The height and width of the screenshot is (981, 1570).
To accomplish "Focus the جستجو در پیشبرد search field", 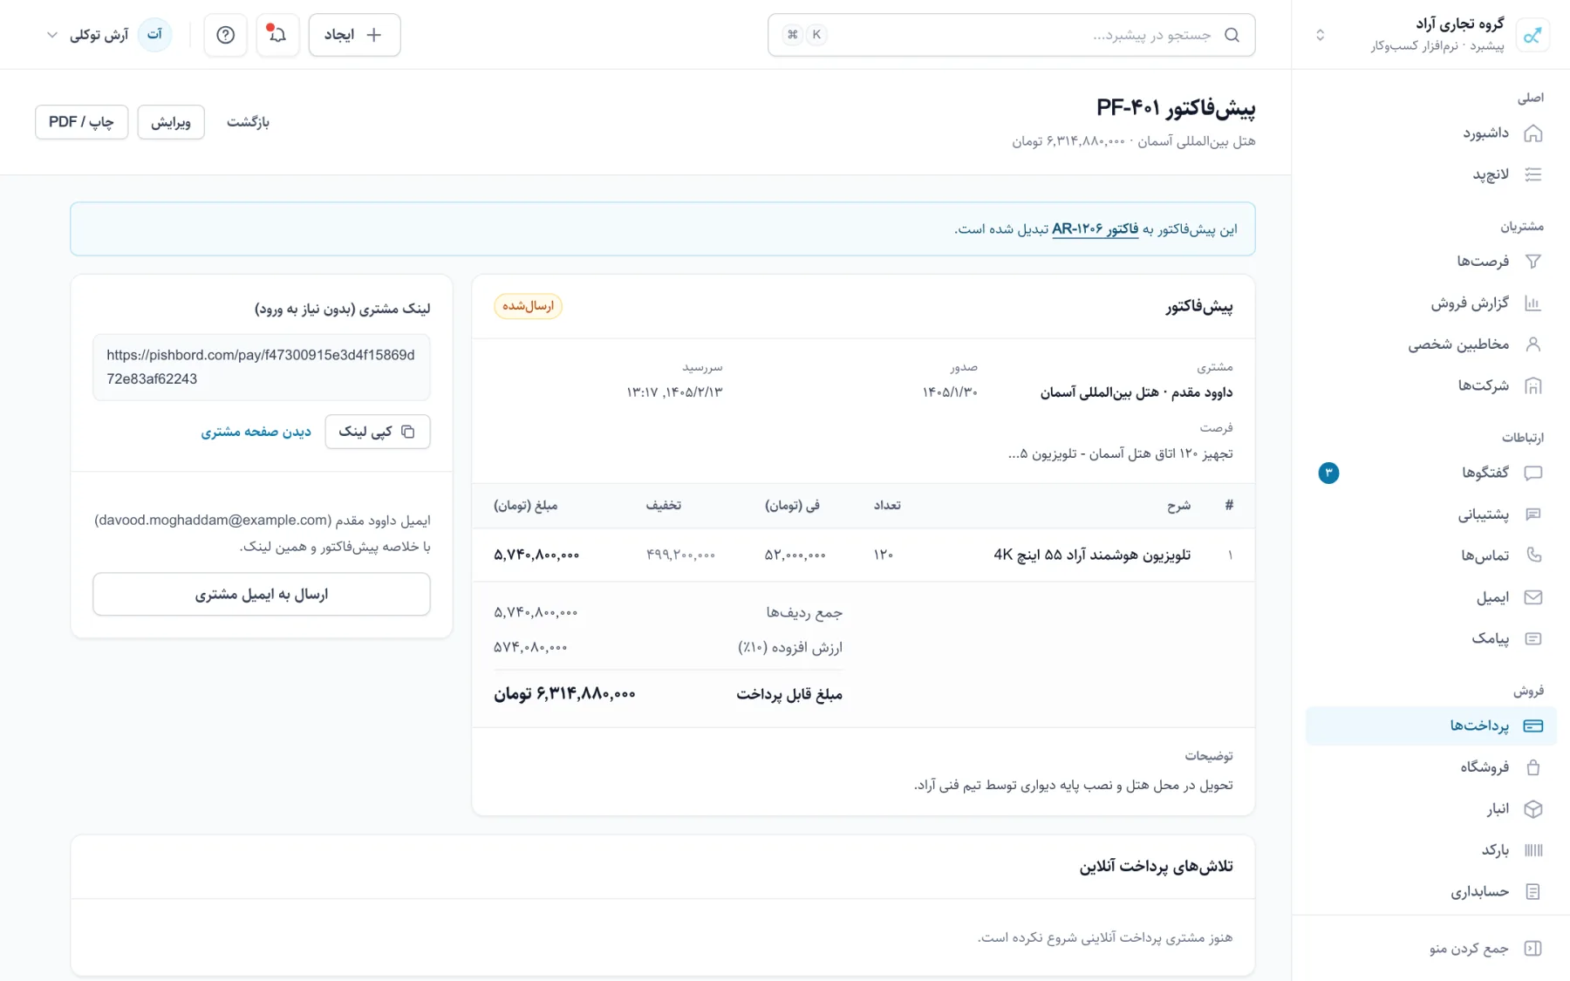I will 1012,35.
